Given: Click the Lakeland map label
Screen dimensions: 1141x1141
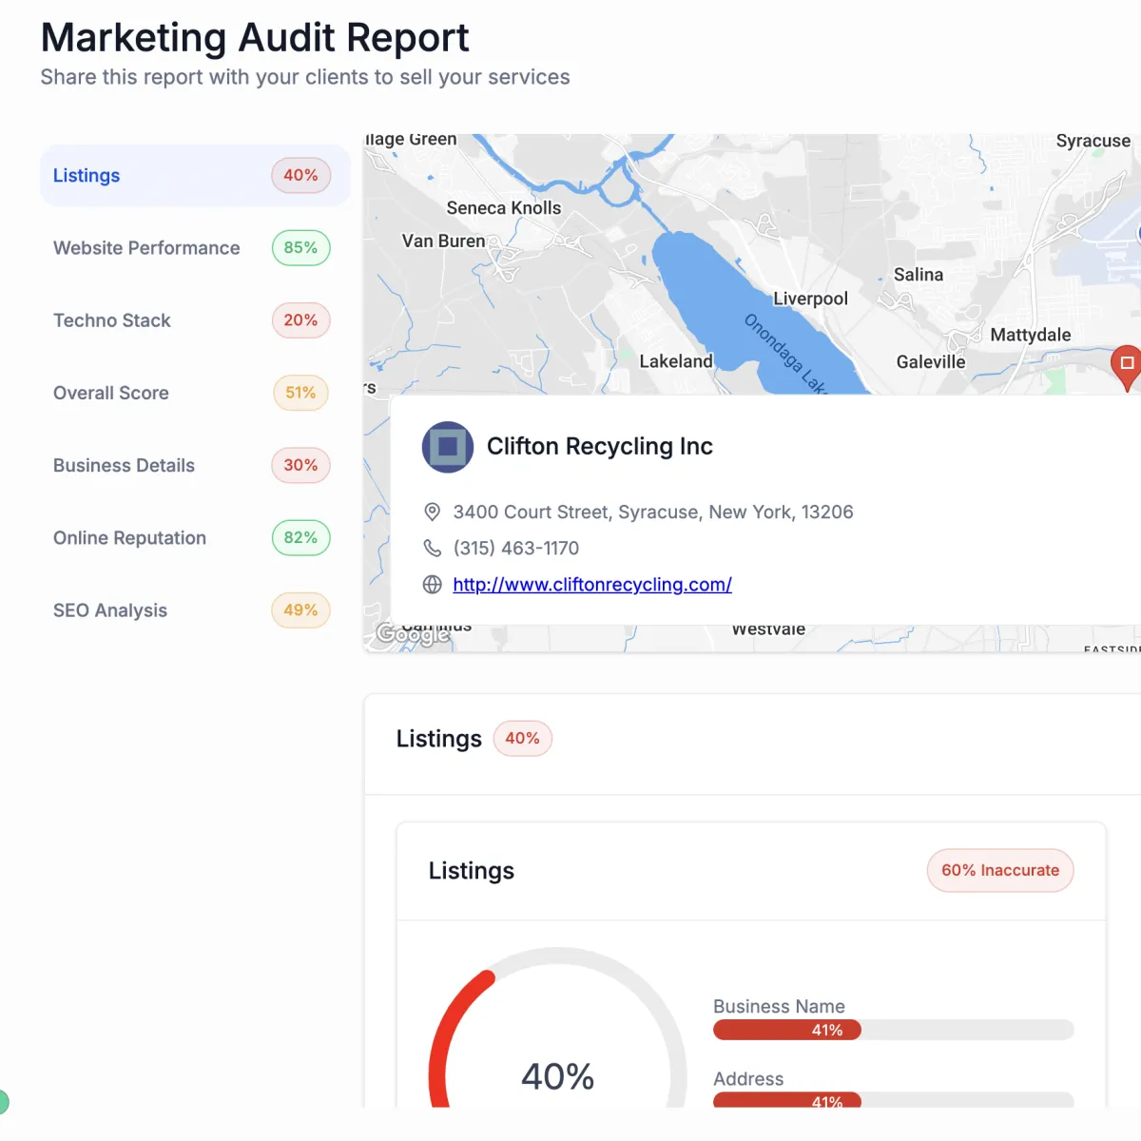Looking at the screenshot, I should click(676, 361).
